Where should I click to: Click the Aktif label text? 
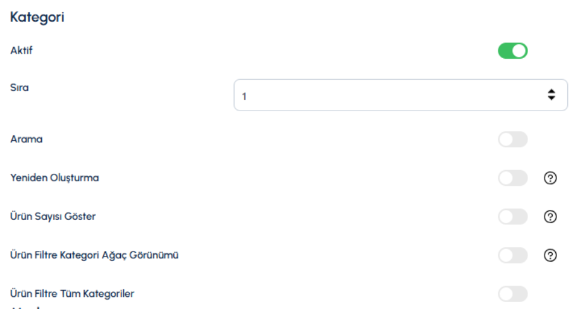click(x=22, y=51)
